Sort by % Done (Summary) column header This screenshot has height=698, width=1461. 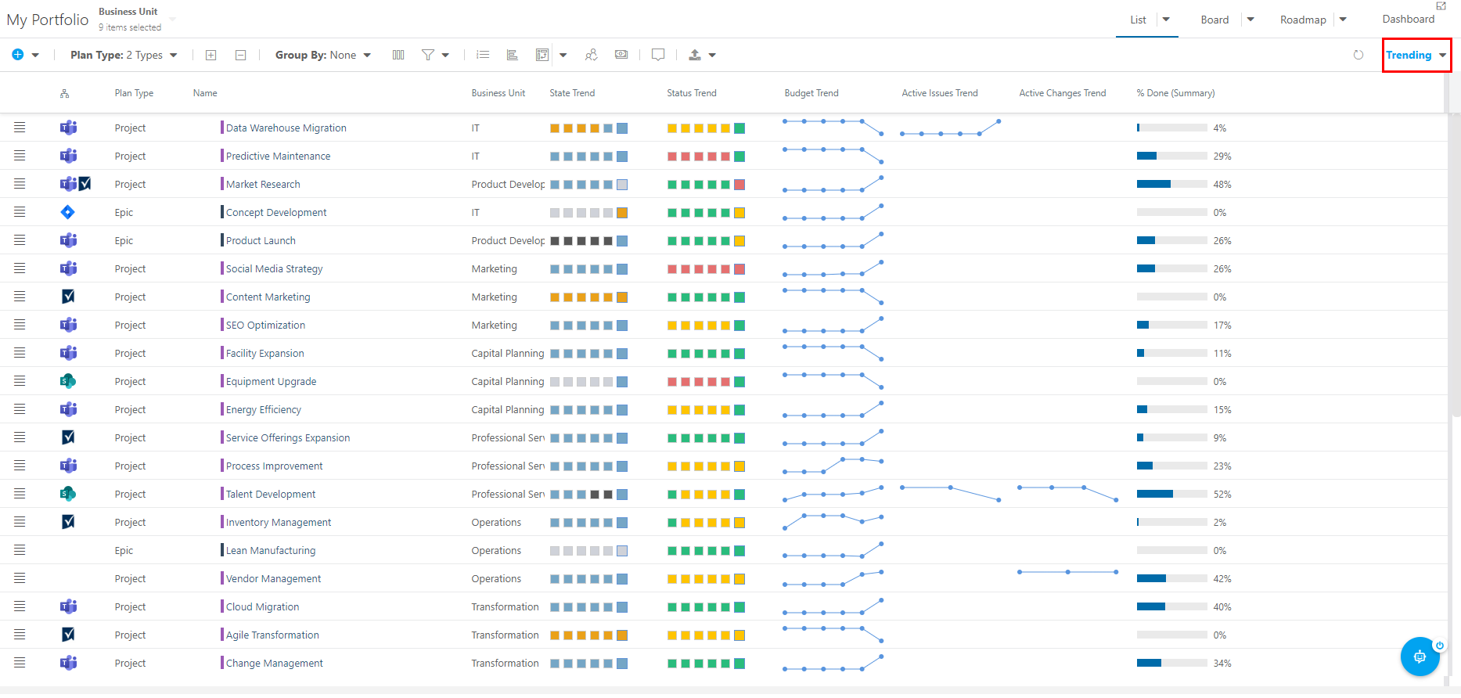coord(1175,93)
